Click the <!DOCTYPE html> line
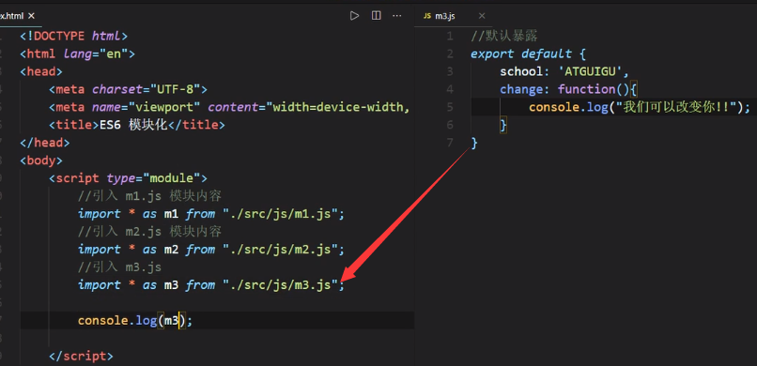Screen dimensions: 757x366 coord(74,36)
